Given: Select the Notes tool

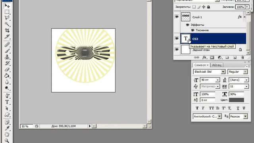Looking at the screenshot, I should [7, 122].
